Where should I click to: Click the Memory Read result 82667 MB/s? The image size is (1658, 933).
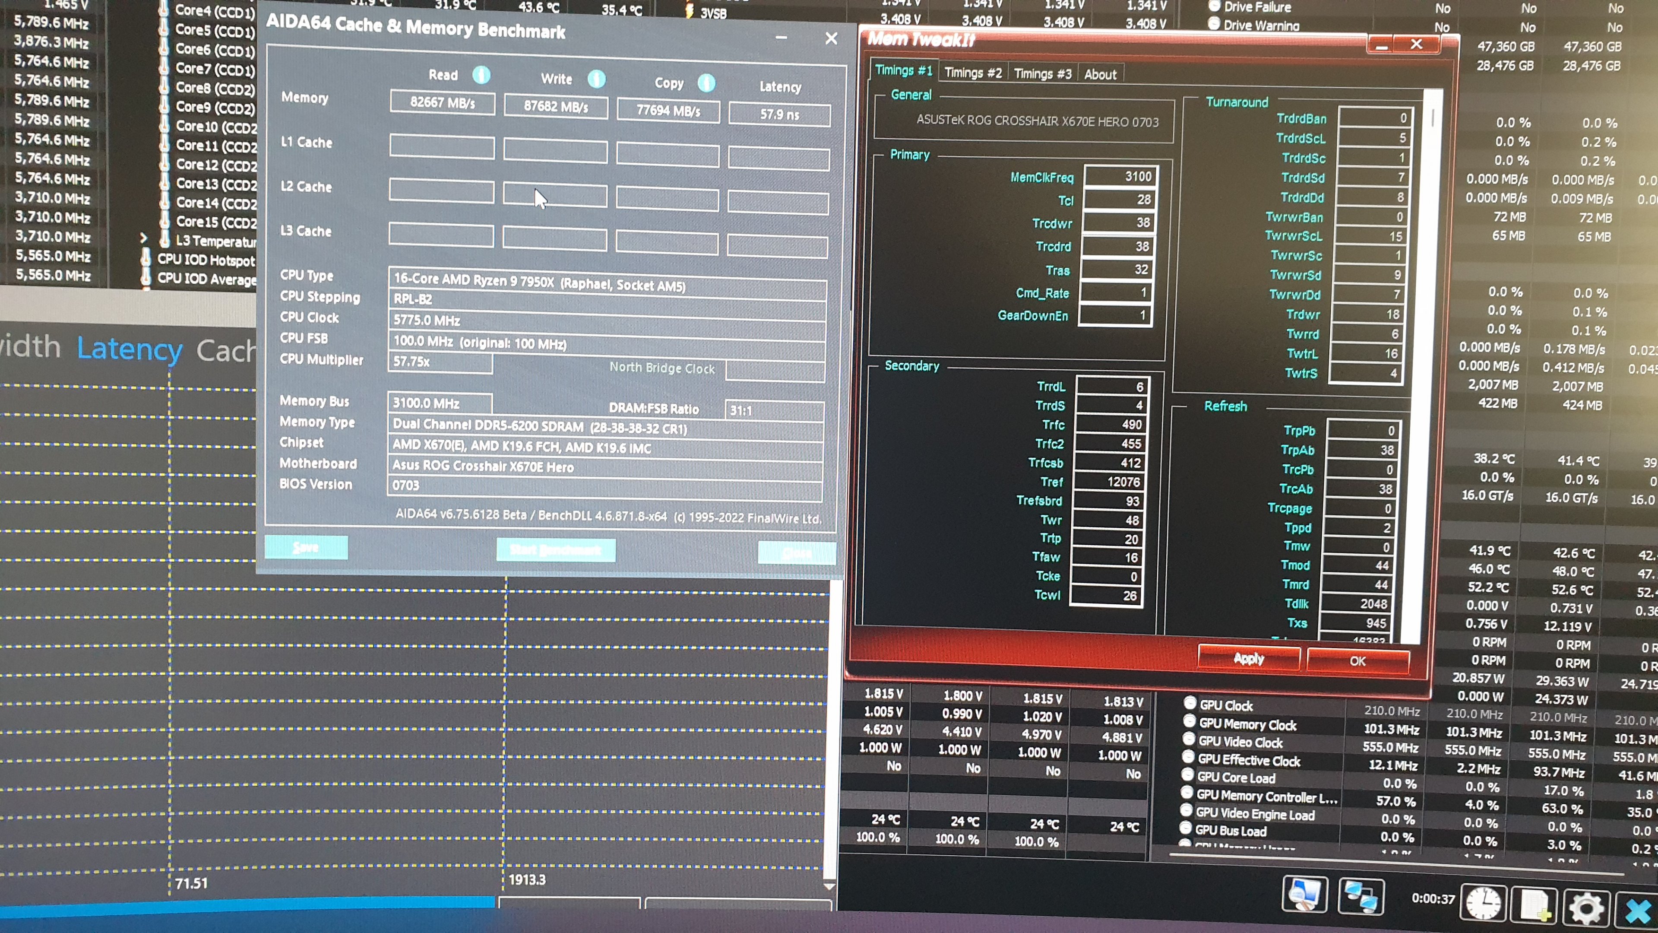point(442,102)
